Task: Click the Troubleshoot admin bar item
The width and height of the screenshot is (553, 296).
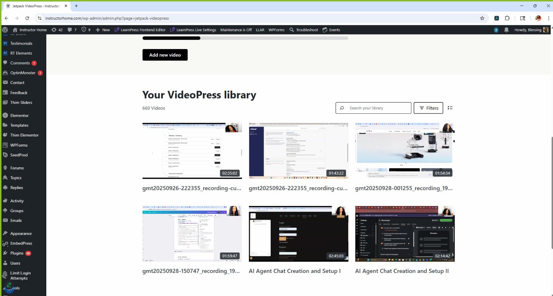Action: [x=303, y=30]
